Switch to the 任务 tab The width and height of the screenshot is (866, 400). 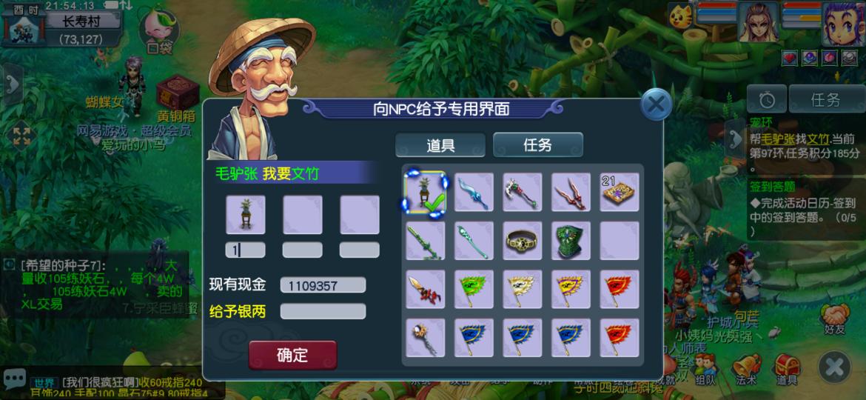[x=537, y=145]
